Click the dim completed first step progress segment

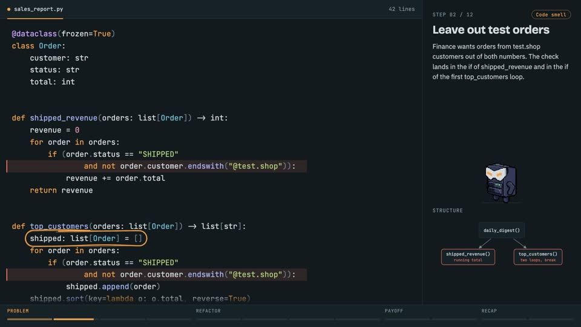pos(30,319)
